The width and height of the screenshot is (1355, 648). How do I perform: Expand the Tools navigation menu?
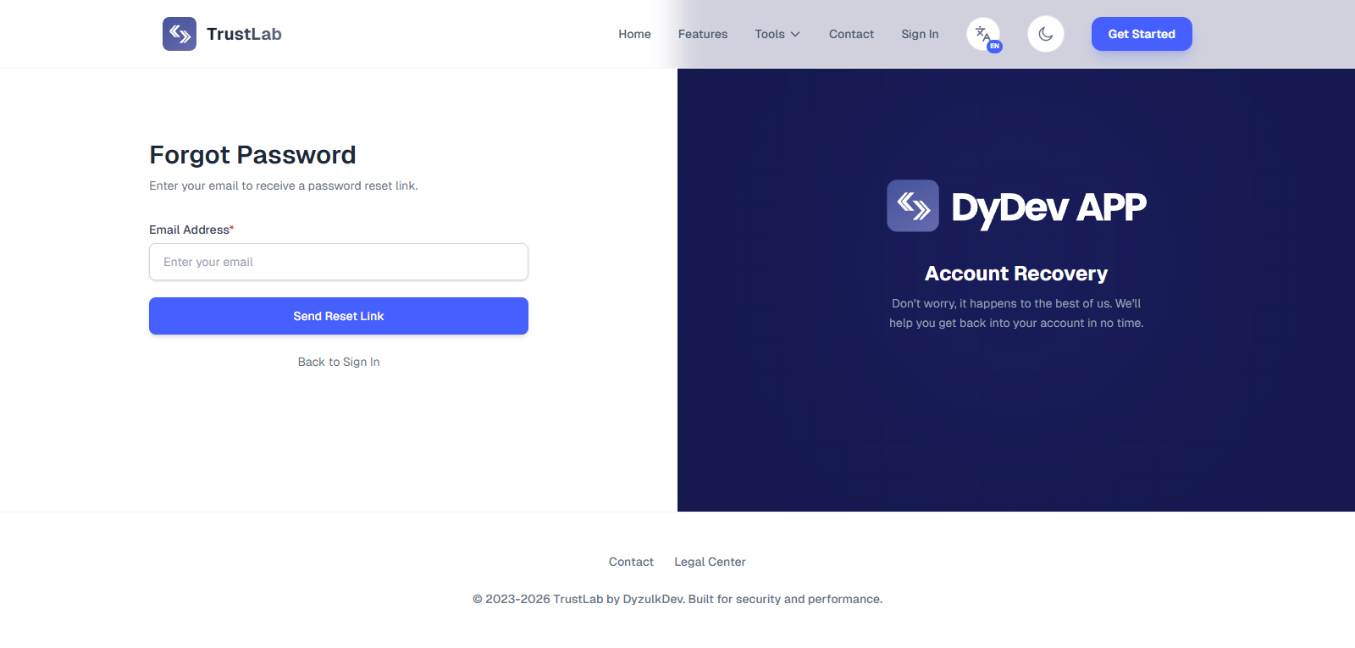769,35
